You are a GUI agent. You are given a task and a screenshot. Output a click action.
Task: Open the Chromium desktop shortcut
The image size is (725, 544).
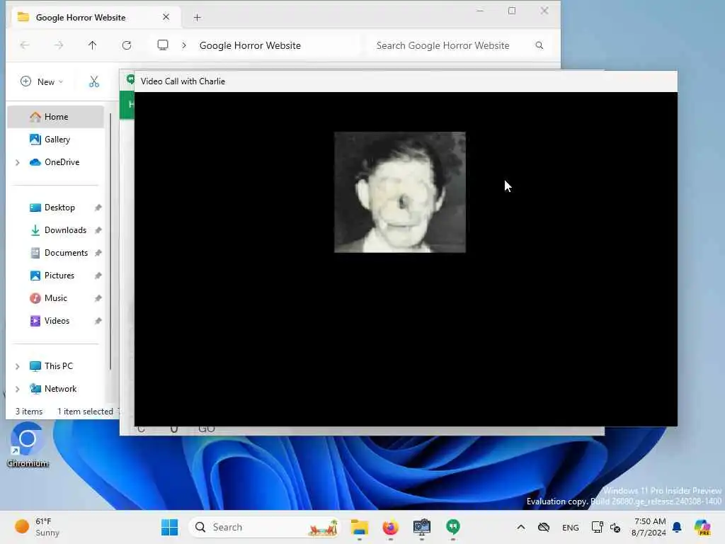pyautogui.click(x=28, y=445)
